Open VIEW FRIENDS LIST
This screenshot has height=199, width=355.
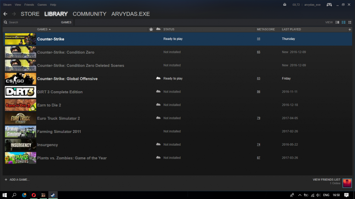click(x=327, y=180)
